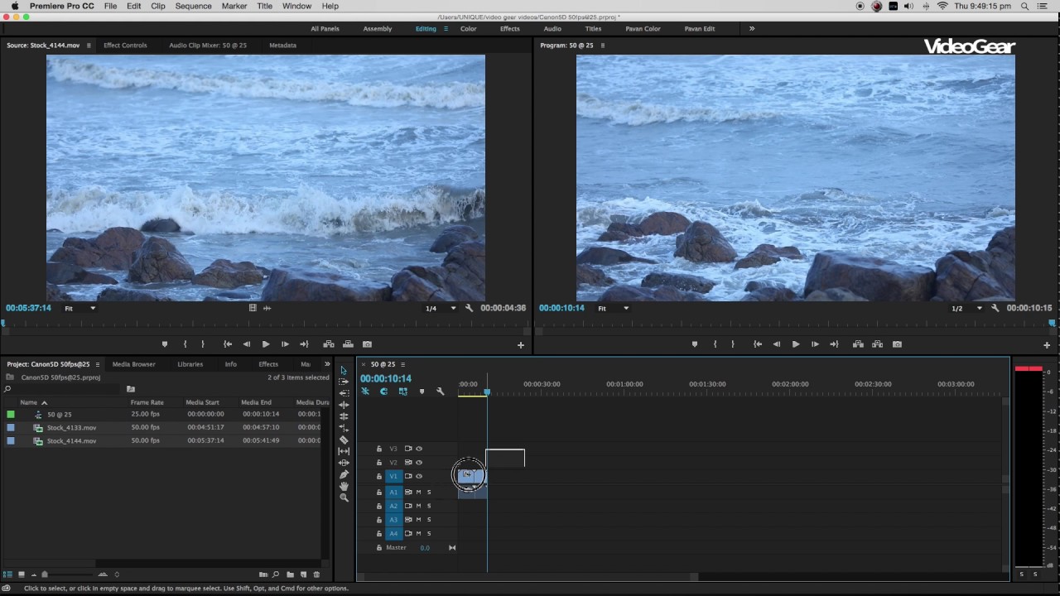Open Project panel hamburger menu

pos(97,364)
